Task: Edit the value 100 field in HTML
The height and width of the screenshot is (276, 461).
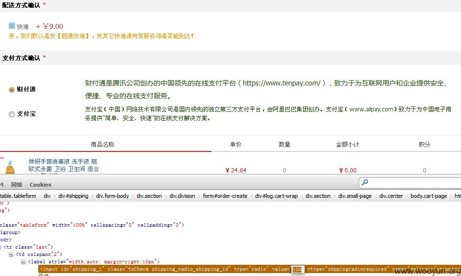Action: click(297, 269)
